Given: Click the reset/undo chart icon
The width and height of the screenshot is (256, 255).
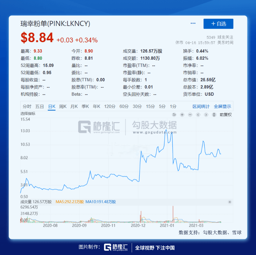Looking at the screenshot, I should coord(174,115).
